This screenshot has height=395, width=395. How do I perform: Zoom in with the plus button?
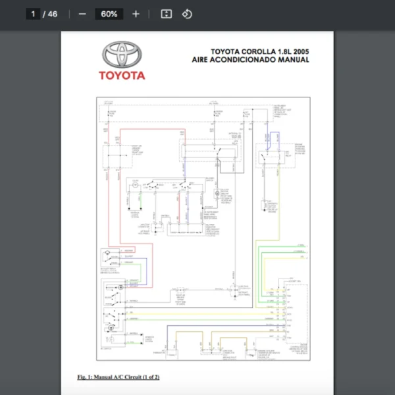point(136,14)
